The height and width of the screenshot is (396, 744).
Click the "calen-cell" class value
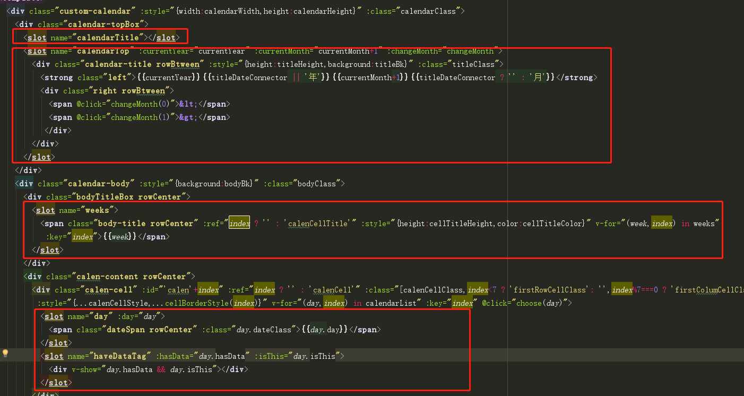[109, 290]
